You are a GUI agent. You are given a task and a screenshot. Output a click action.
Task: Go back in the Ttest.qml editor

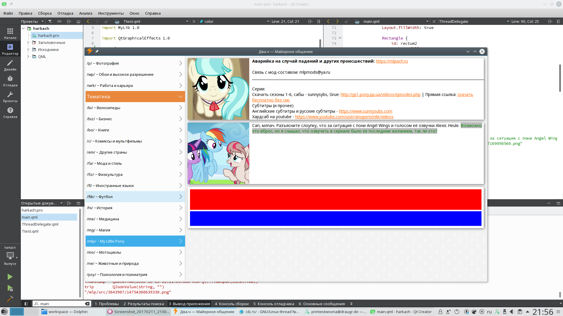click(x=88, y=21)
